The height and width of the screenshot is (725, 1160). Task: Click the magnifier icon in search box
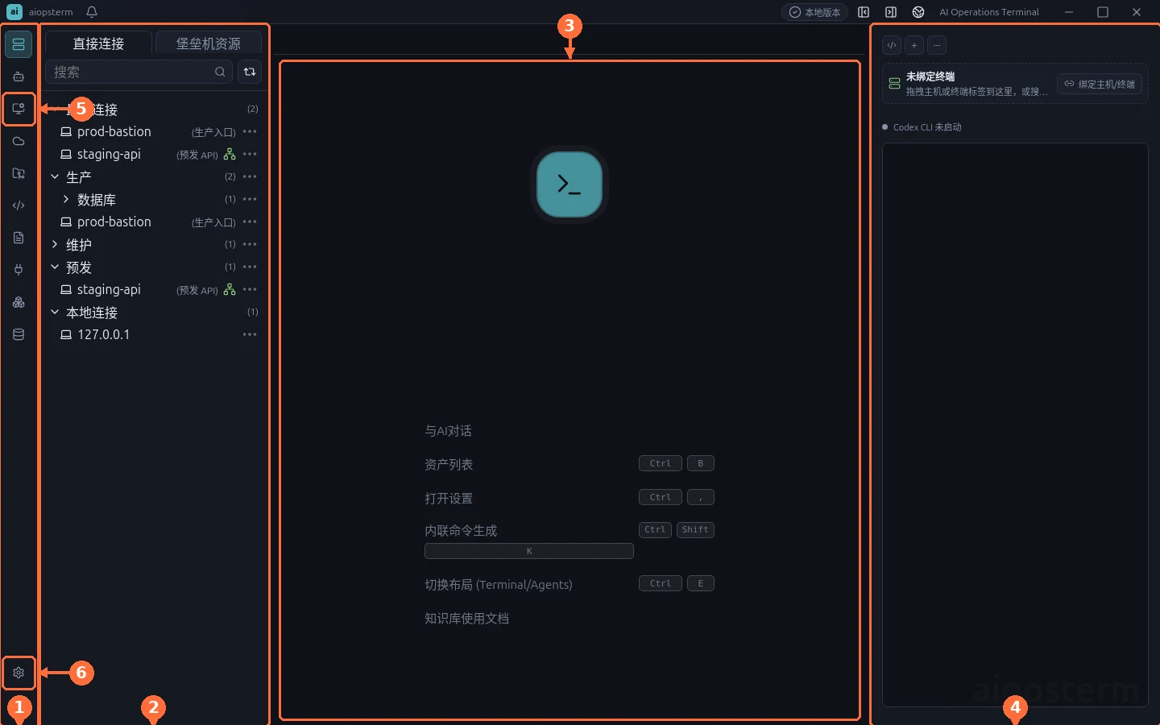(x=220, y=72)
